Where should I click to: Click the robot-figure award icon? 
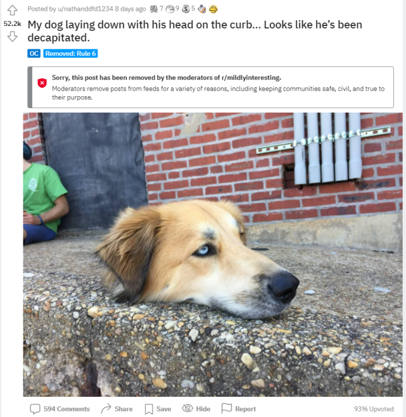pyautogui.click(x=202, y=9)
